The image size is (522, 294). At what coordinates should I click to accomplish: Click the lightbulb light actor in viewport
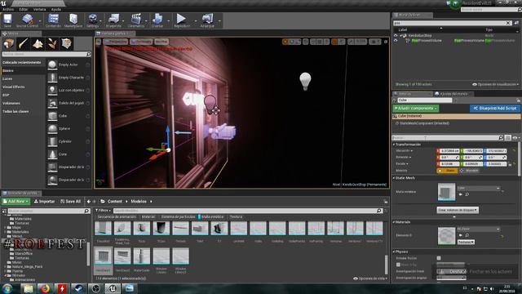(305, 81)
